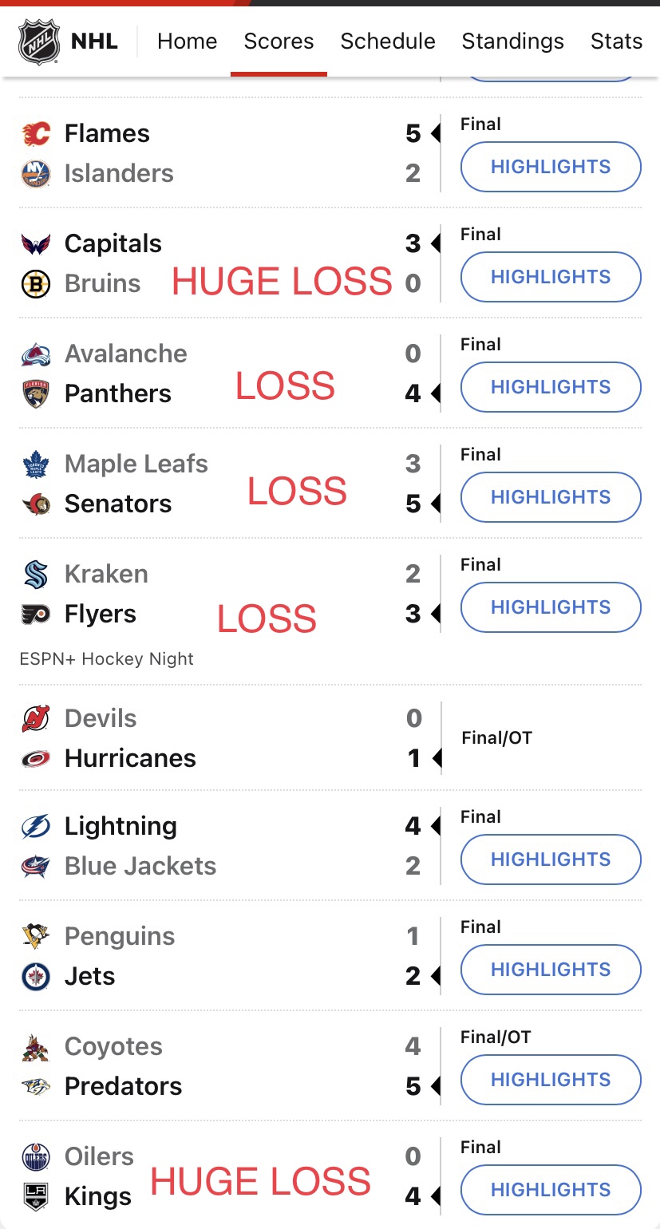Tap the Carolina Hurricanes logo
This screenshot has width=660, height=1229.
36,758
